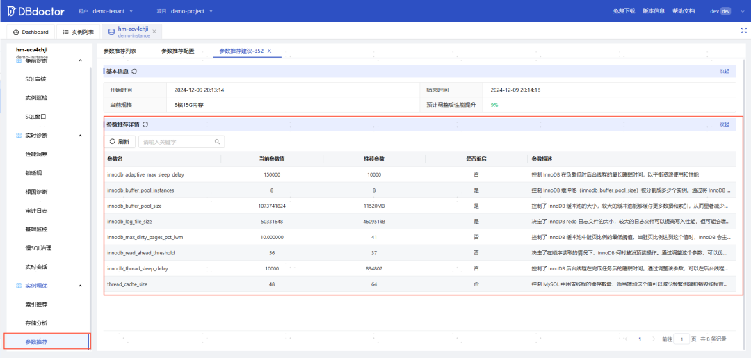The image size is (751, 358).
Task: Switch to the 实例列表 tab
Action: (x=78, y=32)
